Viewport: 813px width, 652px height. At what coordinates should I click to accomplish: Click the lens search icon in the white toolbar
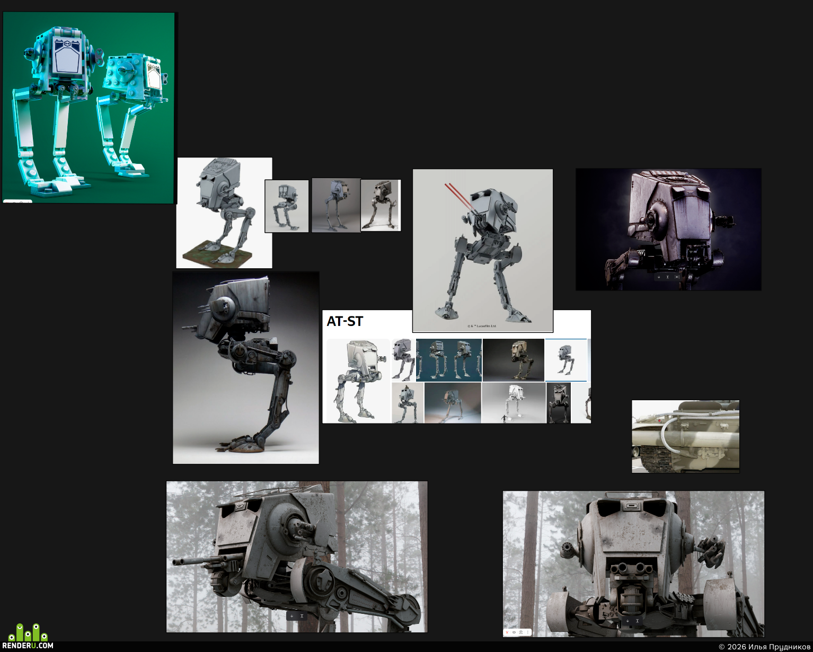point(520,632)
